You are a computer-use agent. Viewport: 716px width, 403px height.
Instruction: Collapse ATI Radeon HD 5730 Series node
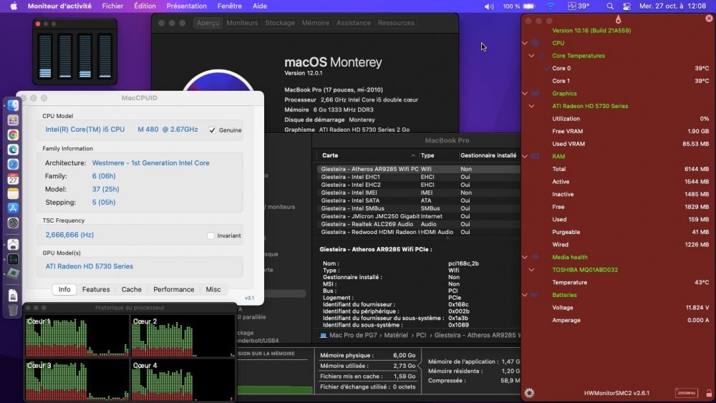tap(531, 106)
